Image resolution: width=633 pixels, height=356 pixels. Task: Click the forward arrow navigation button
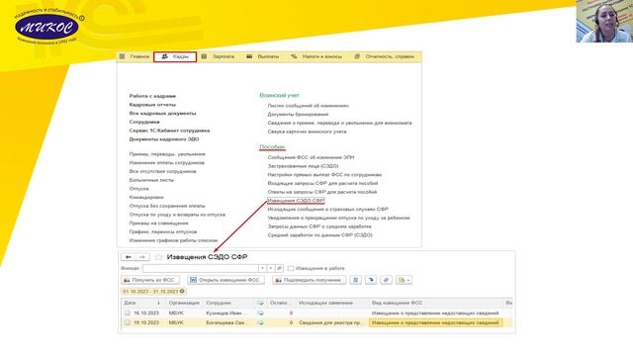142,257
